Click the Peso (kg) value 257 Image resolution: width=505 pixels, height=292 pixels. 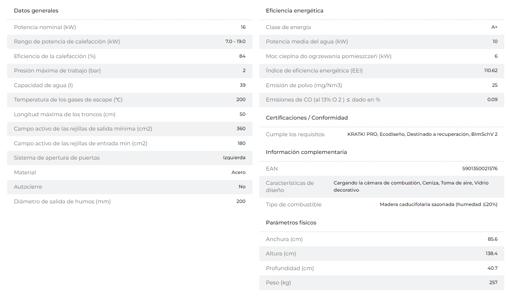pyautogui.click(x=493, y=283)
